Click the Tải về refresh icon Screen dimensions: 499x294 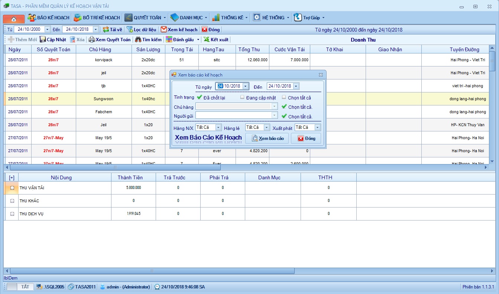coord(106,30)
